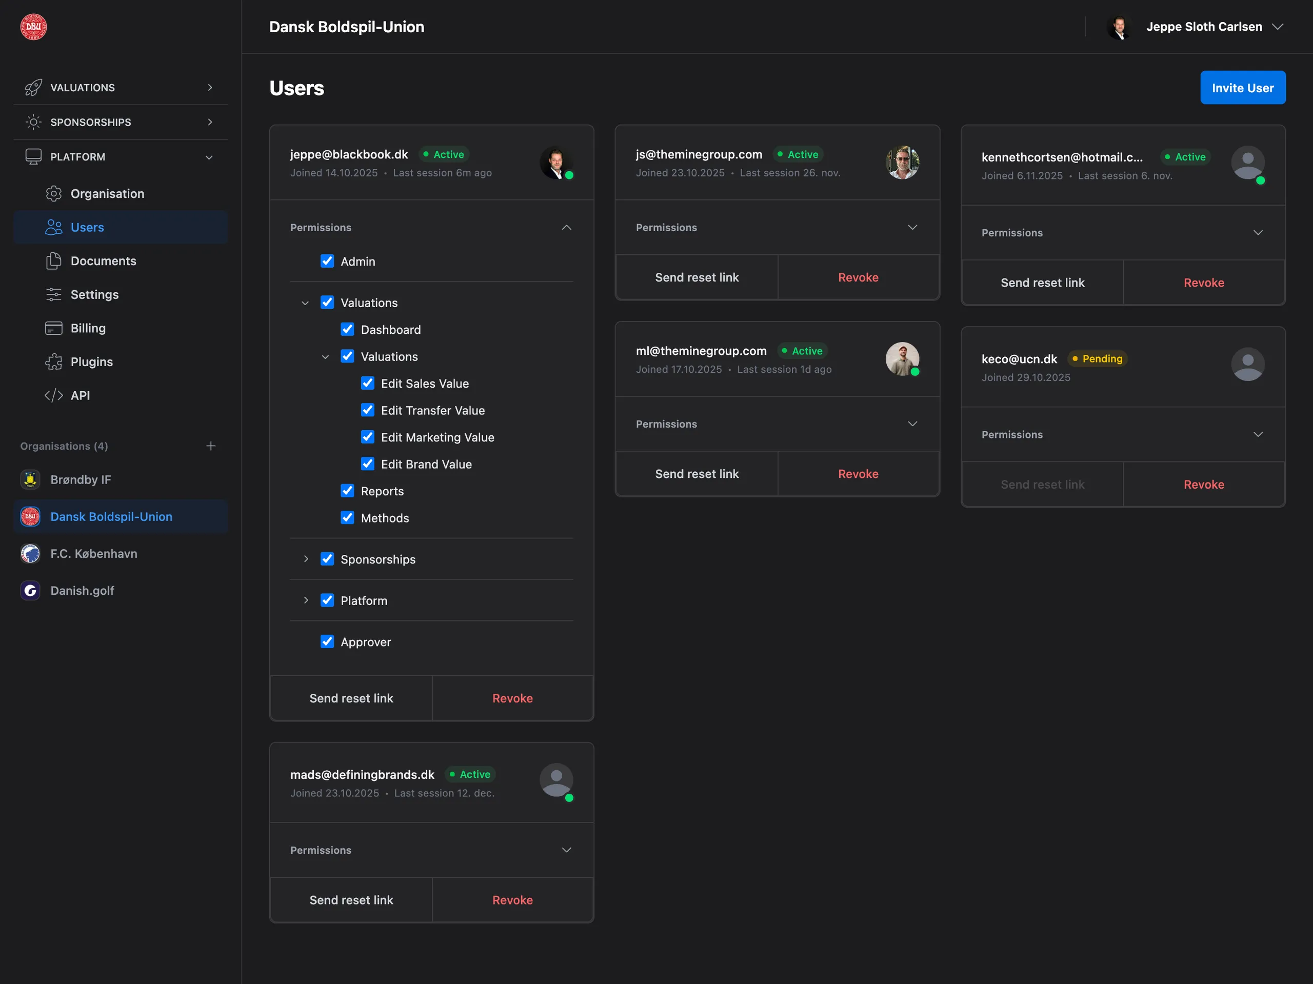Click the DBU logo in the sidebar header

click(33, 27)
